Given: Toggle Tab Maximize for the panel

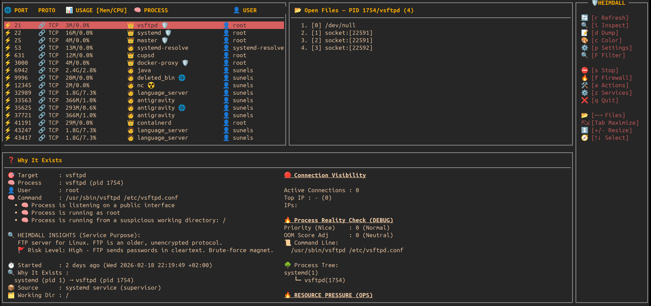Looking at the screenshot, I should click(x=614, y=123).
